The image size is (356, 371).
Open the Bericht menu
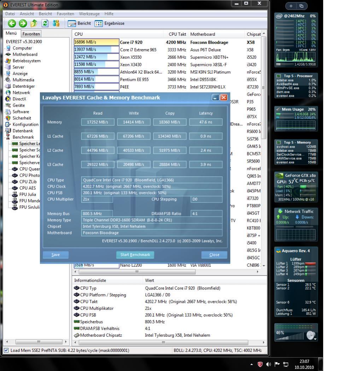[45, 14]
